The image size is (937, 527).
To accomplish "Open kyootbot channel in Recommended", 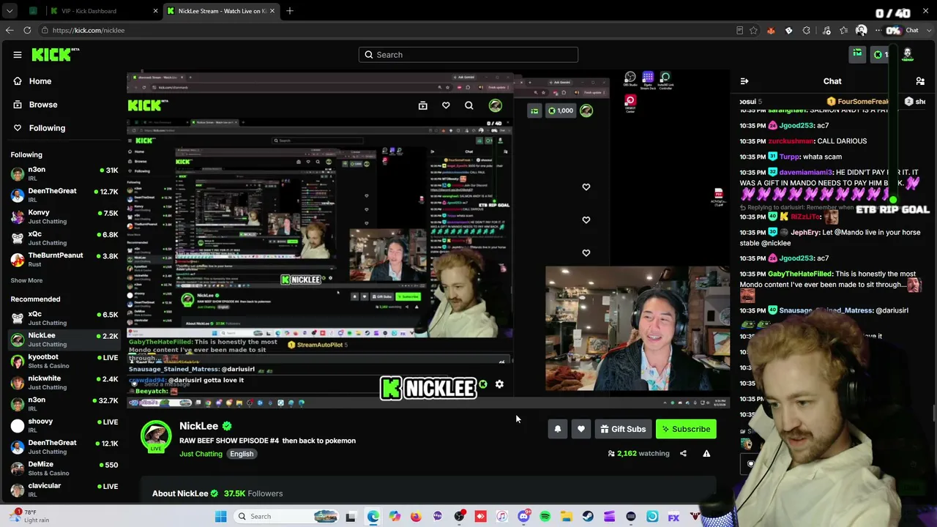I will (x=64, y=362).
